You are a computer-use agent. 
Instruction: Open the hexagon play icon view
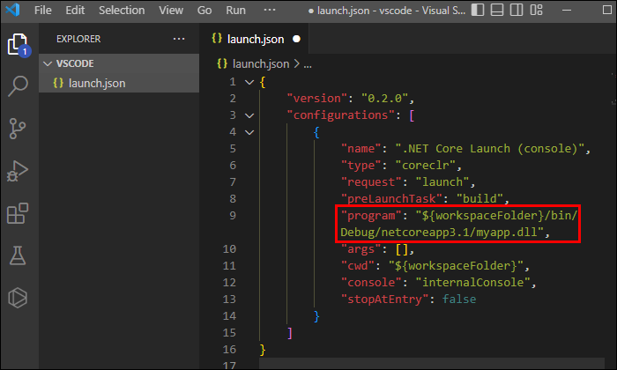[x=18, y=298]
